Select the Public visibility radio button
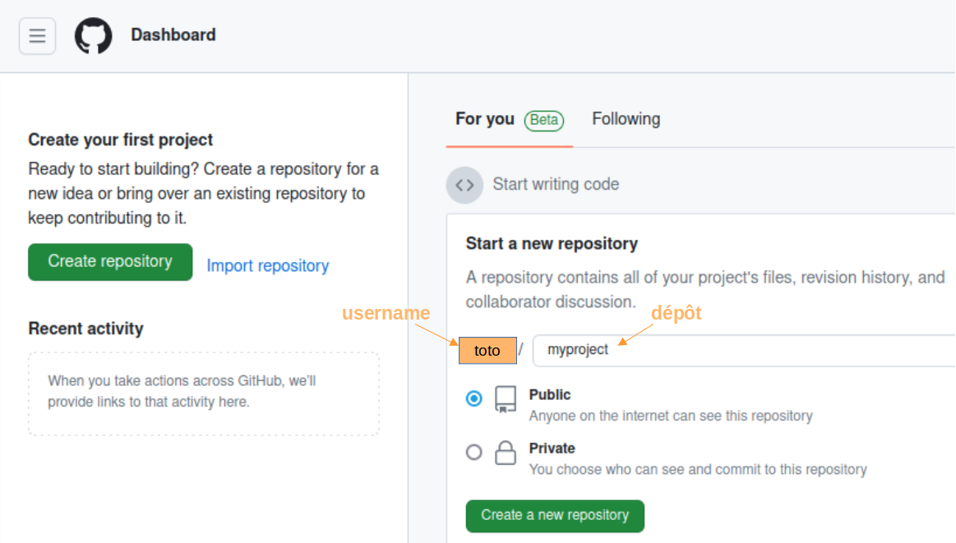The height and width of the screenshot is (543, 956). click(473, 398)
